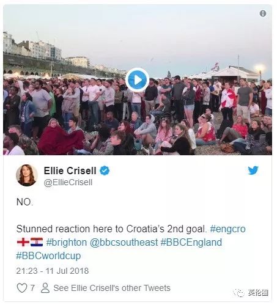Click the England flag emoji
This screenshot has height=305, width=277.
coord(23,242)
